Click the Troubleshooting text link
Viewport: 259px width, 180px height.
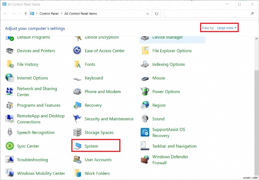(33, 160)
